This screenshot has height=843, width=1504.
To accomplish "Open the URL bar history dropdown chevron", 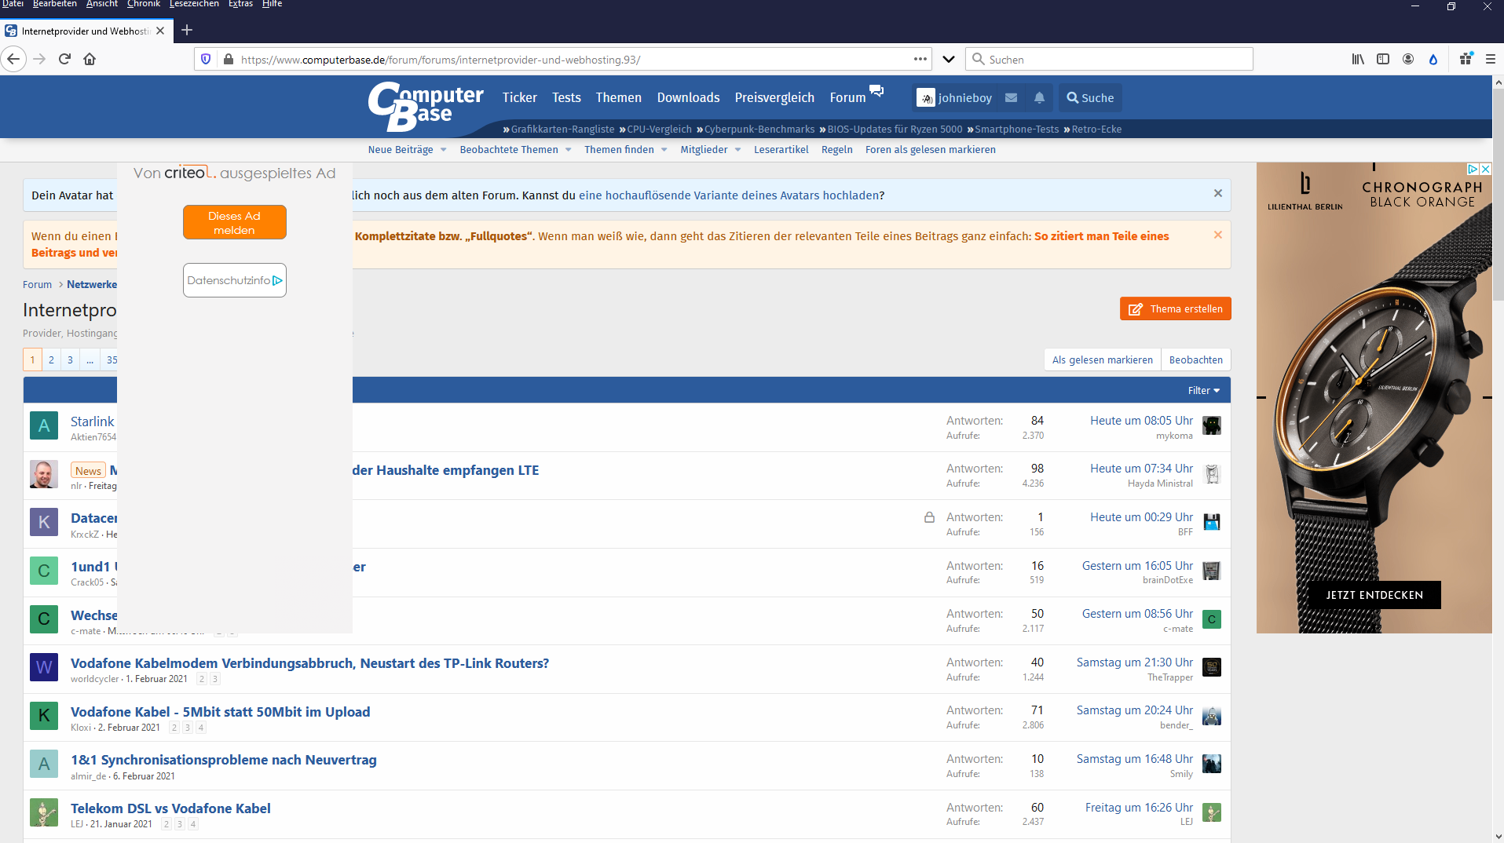I will point(949,59).
